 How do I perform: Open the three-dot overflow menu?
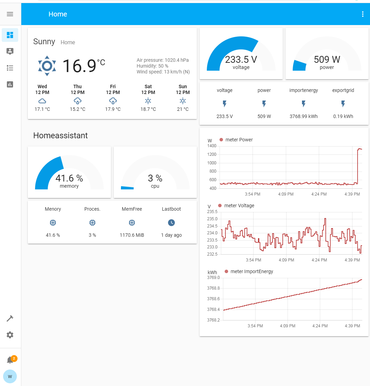click(x=362, y=14)
